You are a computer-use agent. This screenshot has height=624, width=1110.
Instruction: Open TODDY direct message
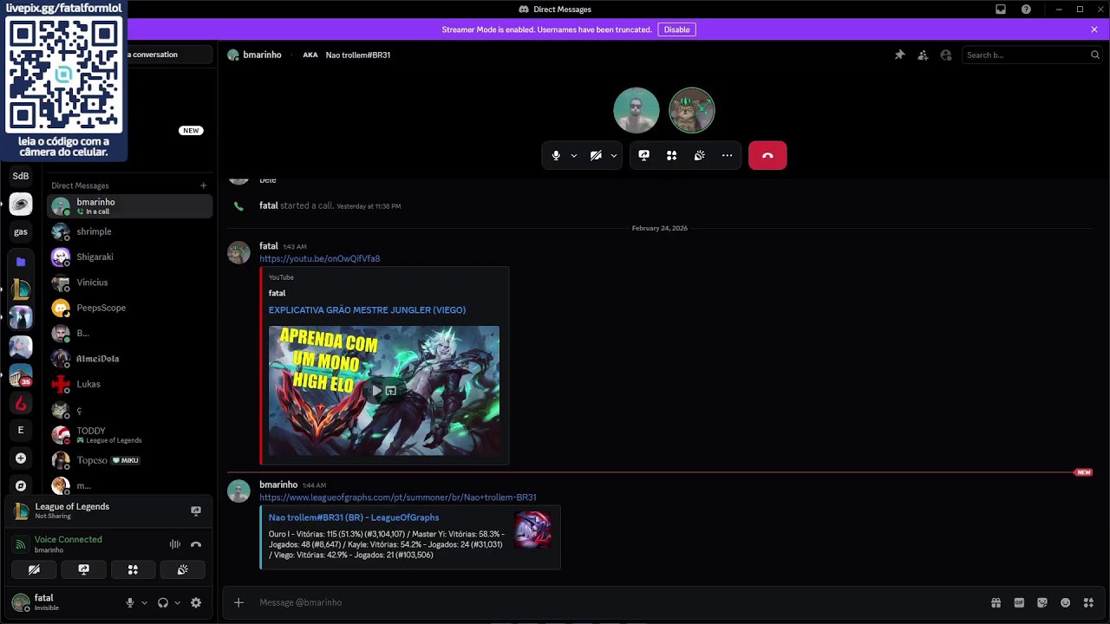click(130, 435)
